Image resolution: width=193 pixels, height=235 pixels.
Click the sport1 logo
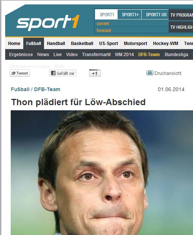48,23
